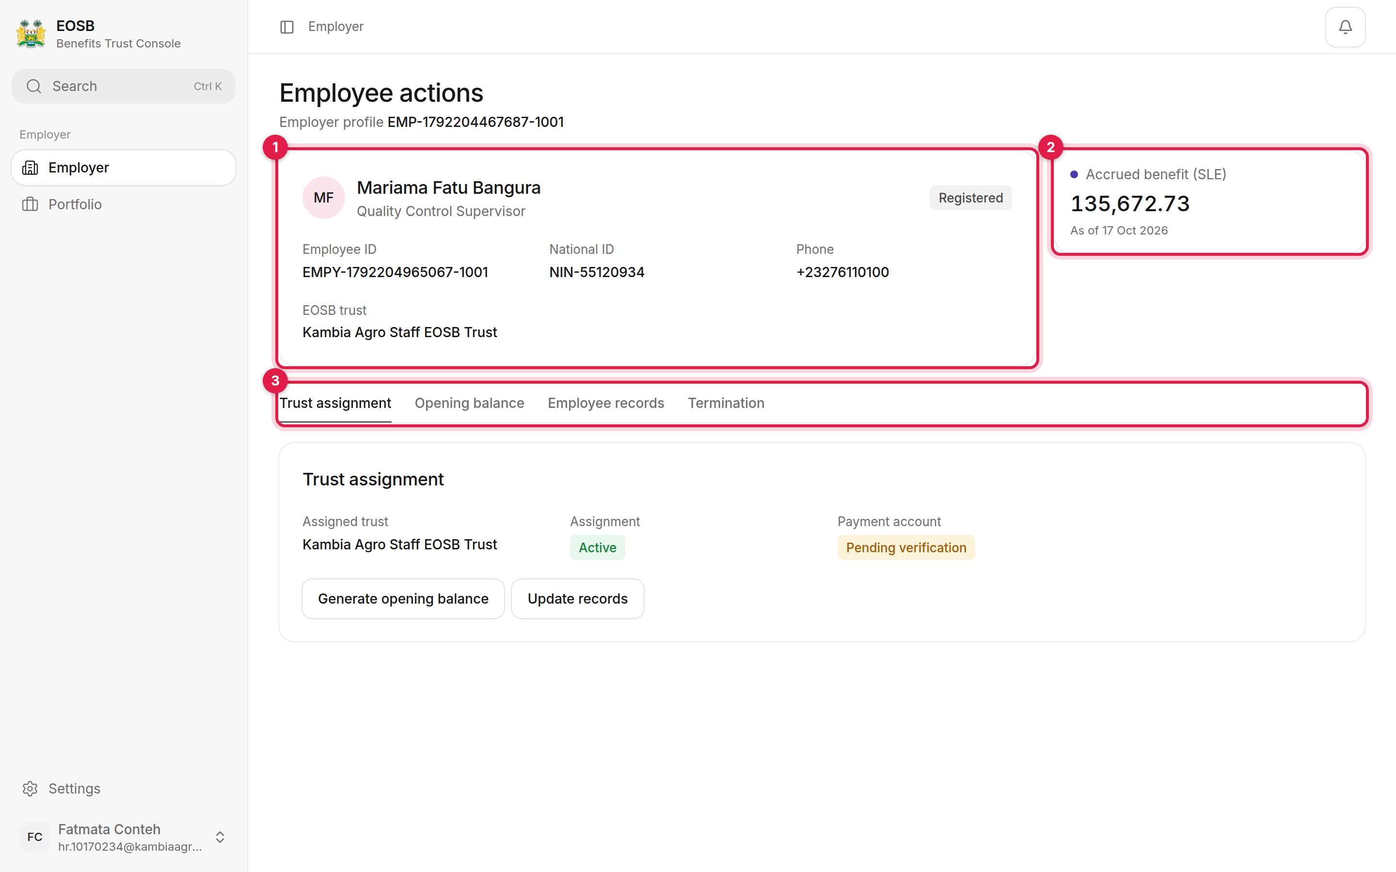Viewport: 1396px width, 872px height.
Task: Click Fatmata Conteh user name
Action: coord(109,829)
